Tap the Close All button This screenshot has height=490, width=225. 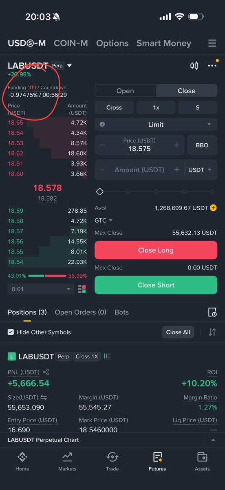pyautogui.click(x=178, y=332)
